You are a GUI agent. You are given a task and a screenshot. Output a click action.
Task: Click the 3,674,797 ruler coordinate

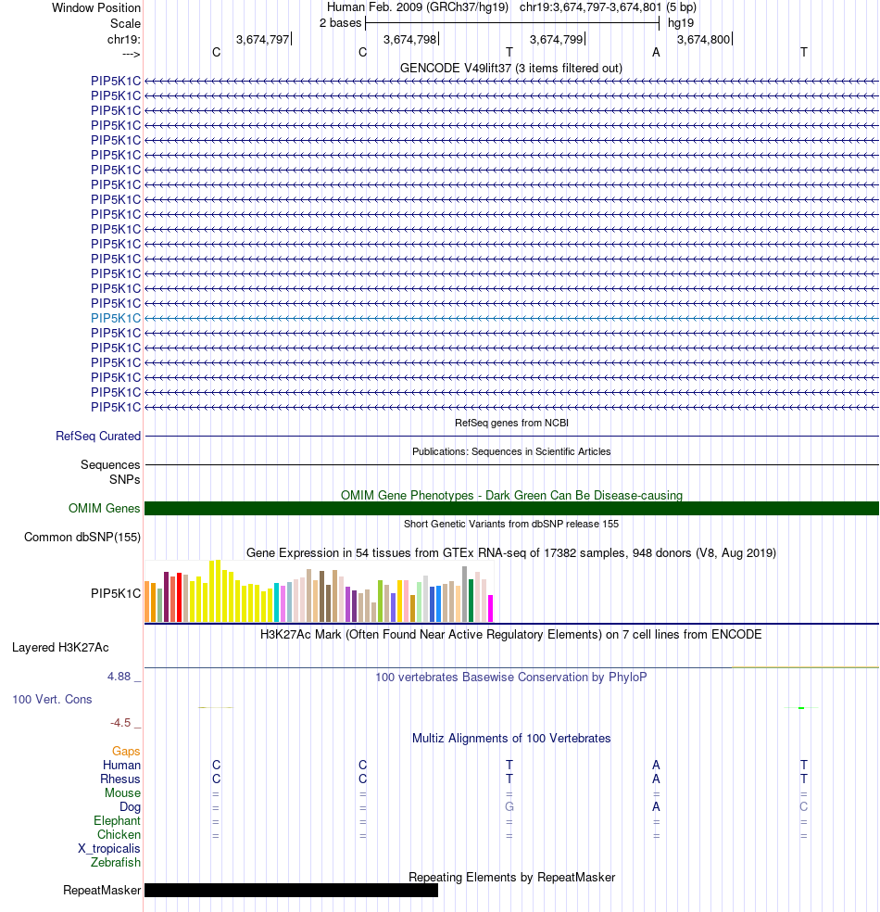[x=263, y=39]
